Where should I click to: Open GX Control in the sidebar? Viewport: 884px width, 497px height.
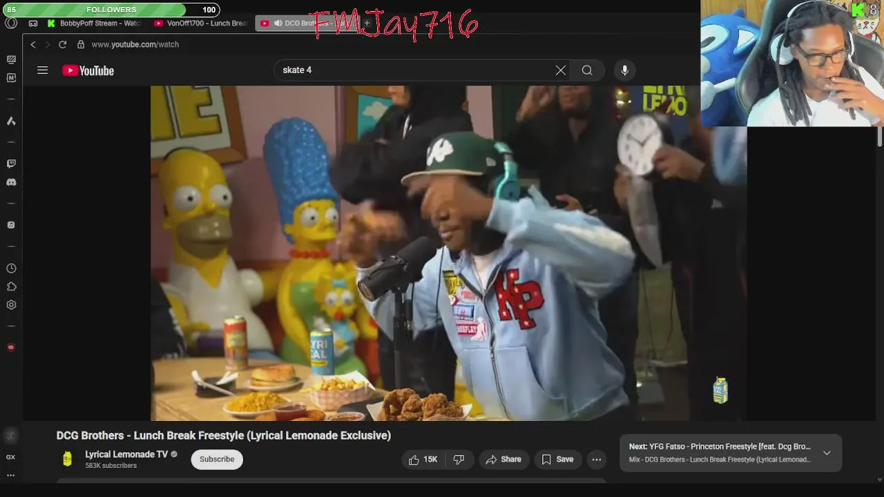point(11,59)
